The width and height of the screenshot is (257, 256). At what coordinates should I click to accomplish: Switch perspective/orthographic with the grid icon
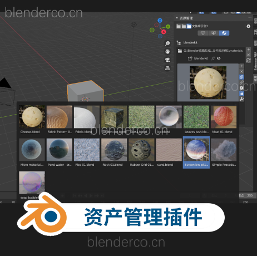click(167, 68)
